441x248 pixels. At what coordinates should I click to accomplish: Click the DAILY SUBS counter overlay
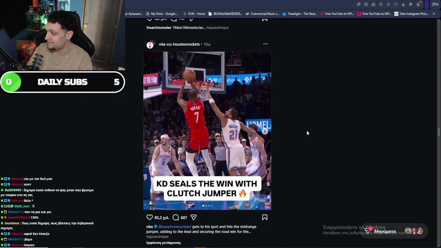(62, 82)
